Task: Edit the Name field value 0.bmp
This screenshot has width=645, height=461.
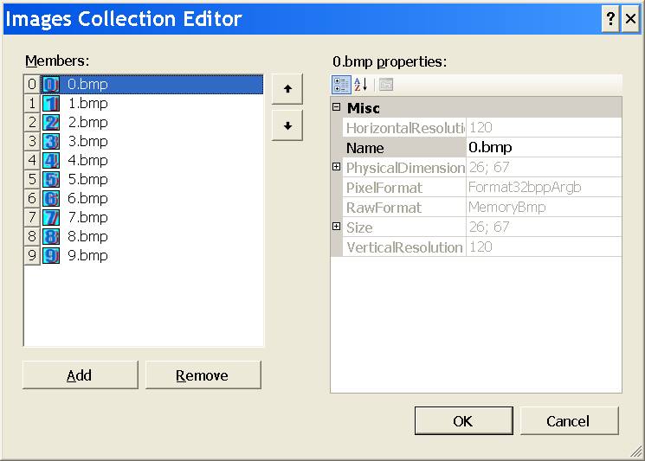Action: (x=543, y=148)
